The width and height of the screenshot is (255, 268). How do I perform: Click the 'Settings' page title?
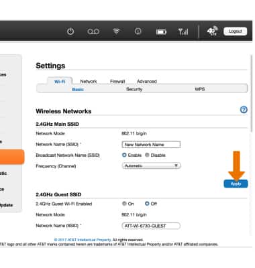(50, 66)
